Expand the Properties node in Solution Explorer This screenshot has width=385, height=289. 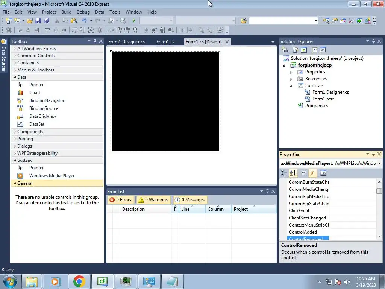pyautogui.click(x=291, y=72)
